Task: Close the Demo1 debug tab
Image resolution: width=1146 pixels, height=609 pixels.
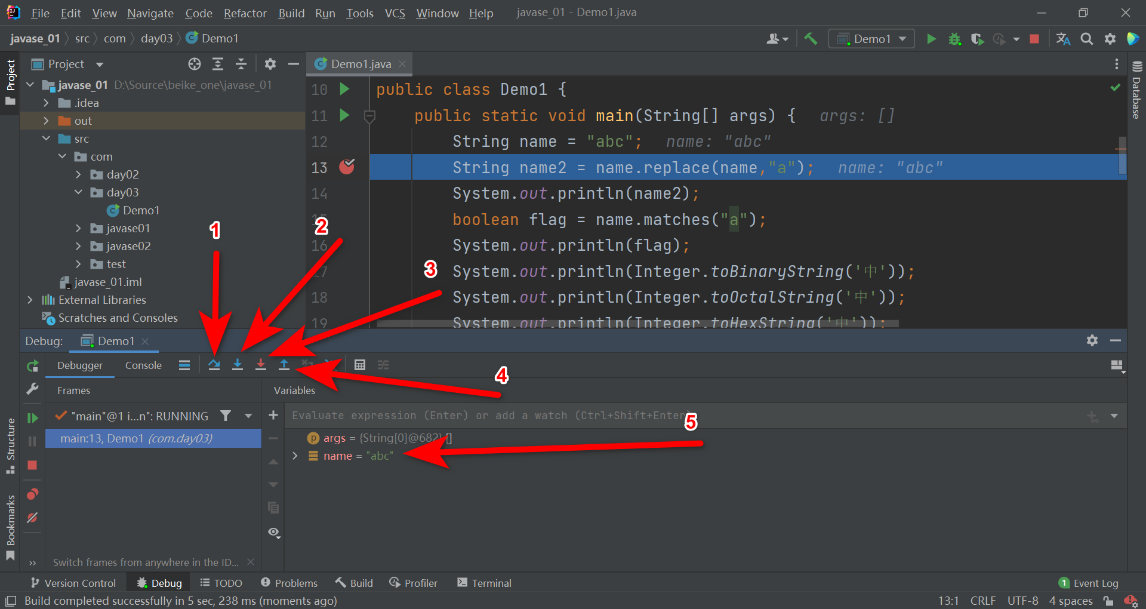Action: tap(145, 341)
